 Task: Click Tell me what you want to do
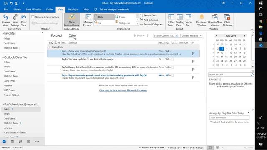[114, 10]
